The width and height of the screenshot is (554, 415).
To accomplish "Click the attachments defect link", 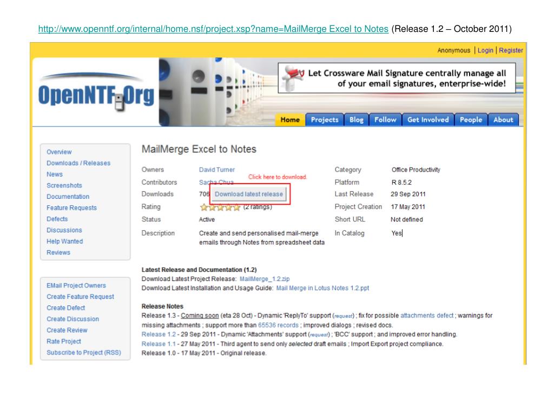I will 427,316.
